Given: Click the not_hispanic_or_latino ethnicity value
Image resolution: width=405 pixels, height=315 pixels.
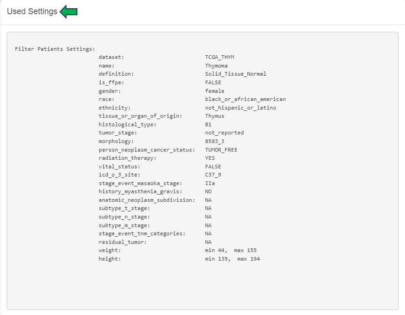Looking at the screenshot, I should pyautogui.click(x=240, y=107).
